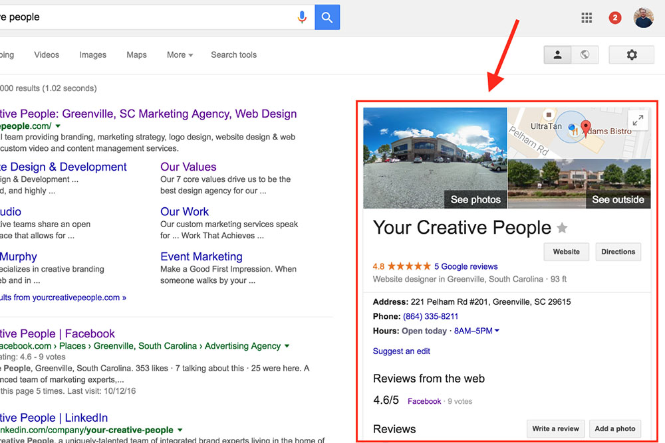Open the 5 Google reviews link
The image size is (665, 443).
(465, 266)
